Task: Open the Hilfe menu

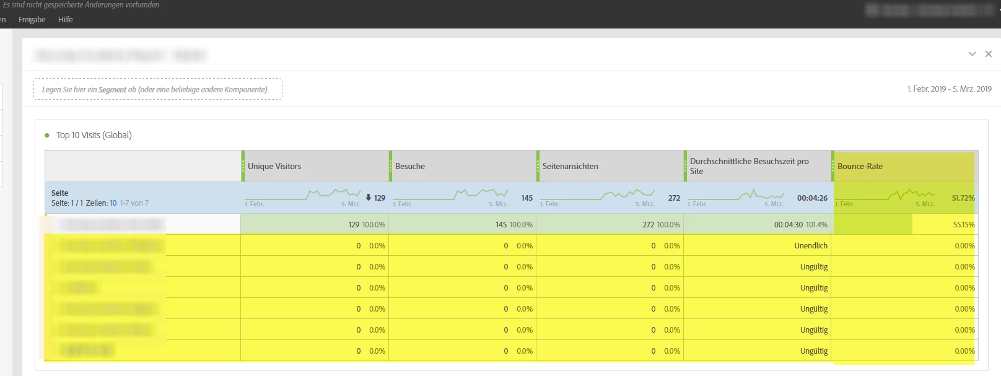Action: point(66,20)
